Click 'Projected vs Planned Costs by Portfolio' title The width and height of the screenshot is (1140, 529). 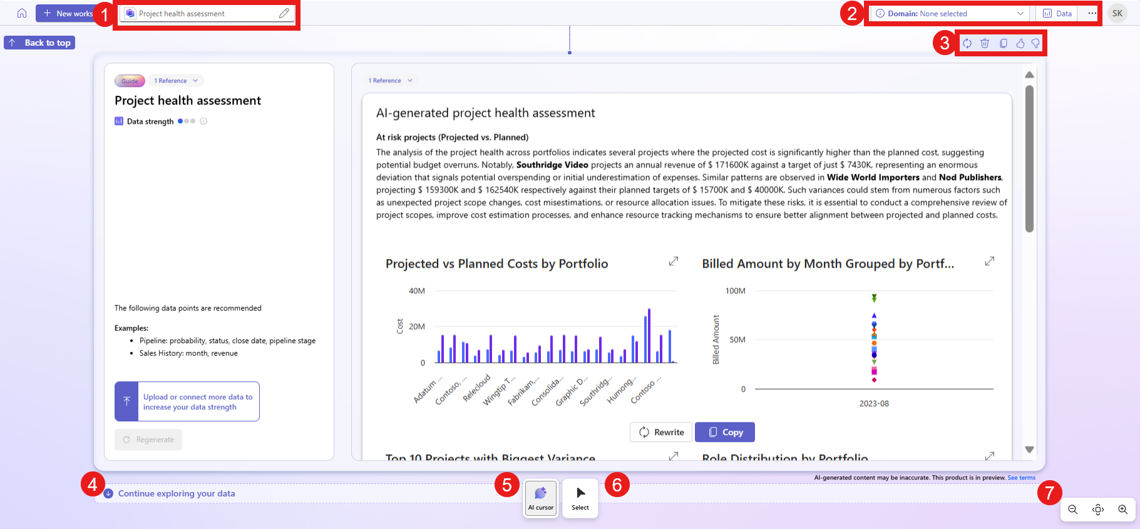pos(497,264)
